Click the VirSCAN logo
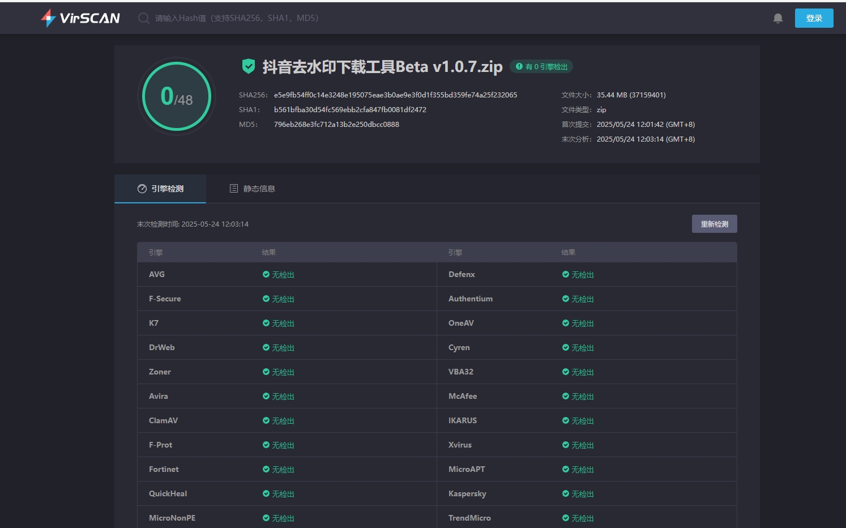The image size is (846, 528). point(80,18)
